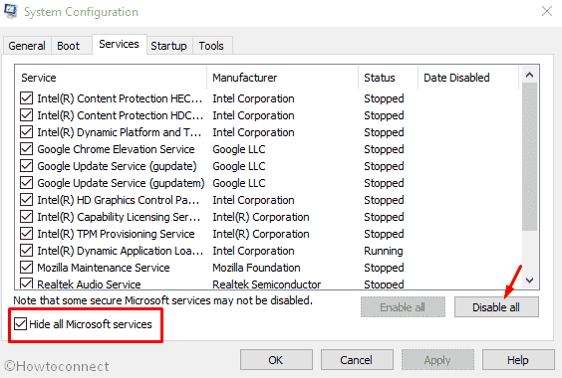Uncheck Realtek Audio Service
Image resolution: width=562 pixels, height=378 pixels.
pos(27,283)
